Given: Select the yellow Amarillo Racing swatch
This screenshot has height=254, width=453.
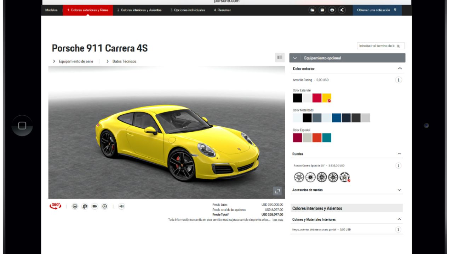Looking at the screenshot, I should pos(327,98).
